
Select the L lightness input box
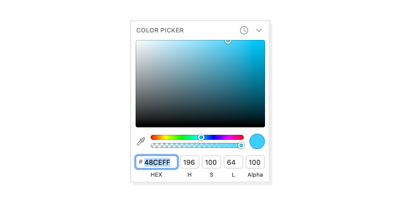coord(233,162)
